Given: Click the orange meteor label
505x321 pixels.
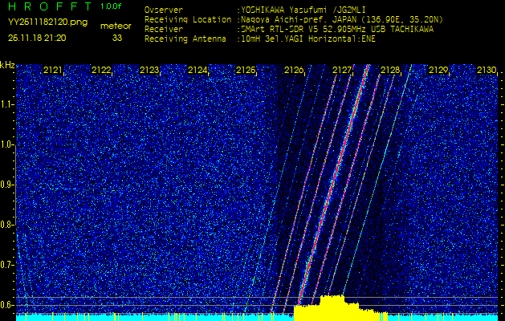Looking at the screenshot, I should (116, 26).
